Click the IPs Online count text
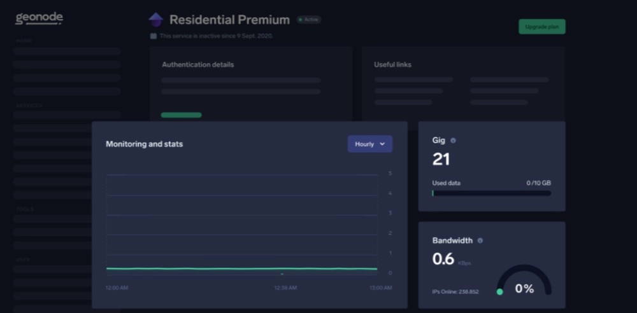This screenshot has height=313, width=637. tap(455, 291)
